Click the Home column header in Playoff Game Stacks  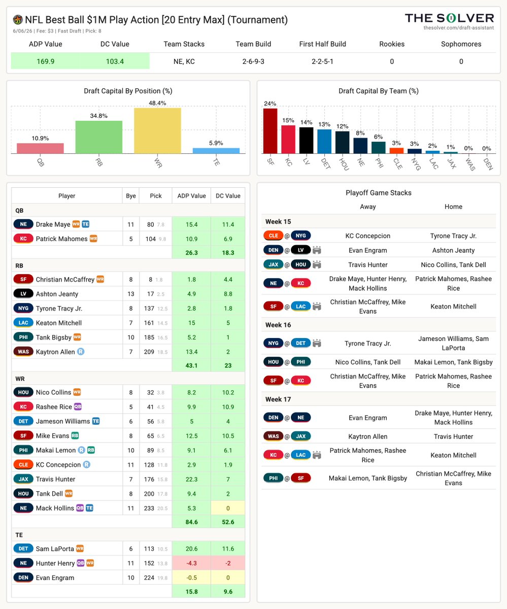tap(453, 207)
